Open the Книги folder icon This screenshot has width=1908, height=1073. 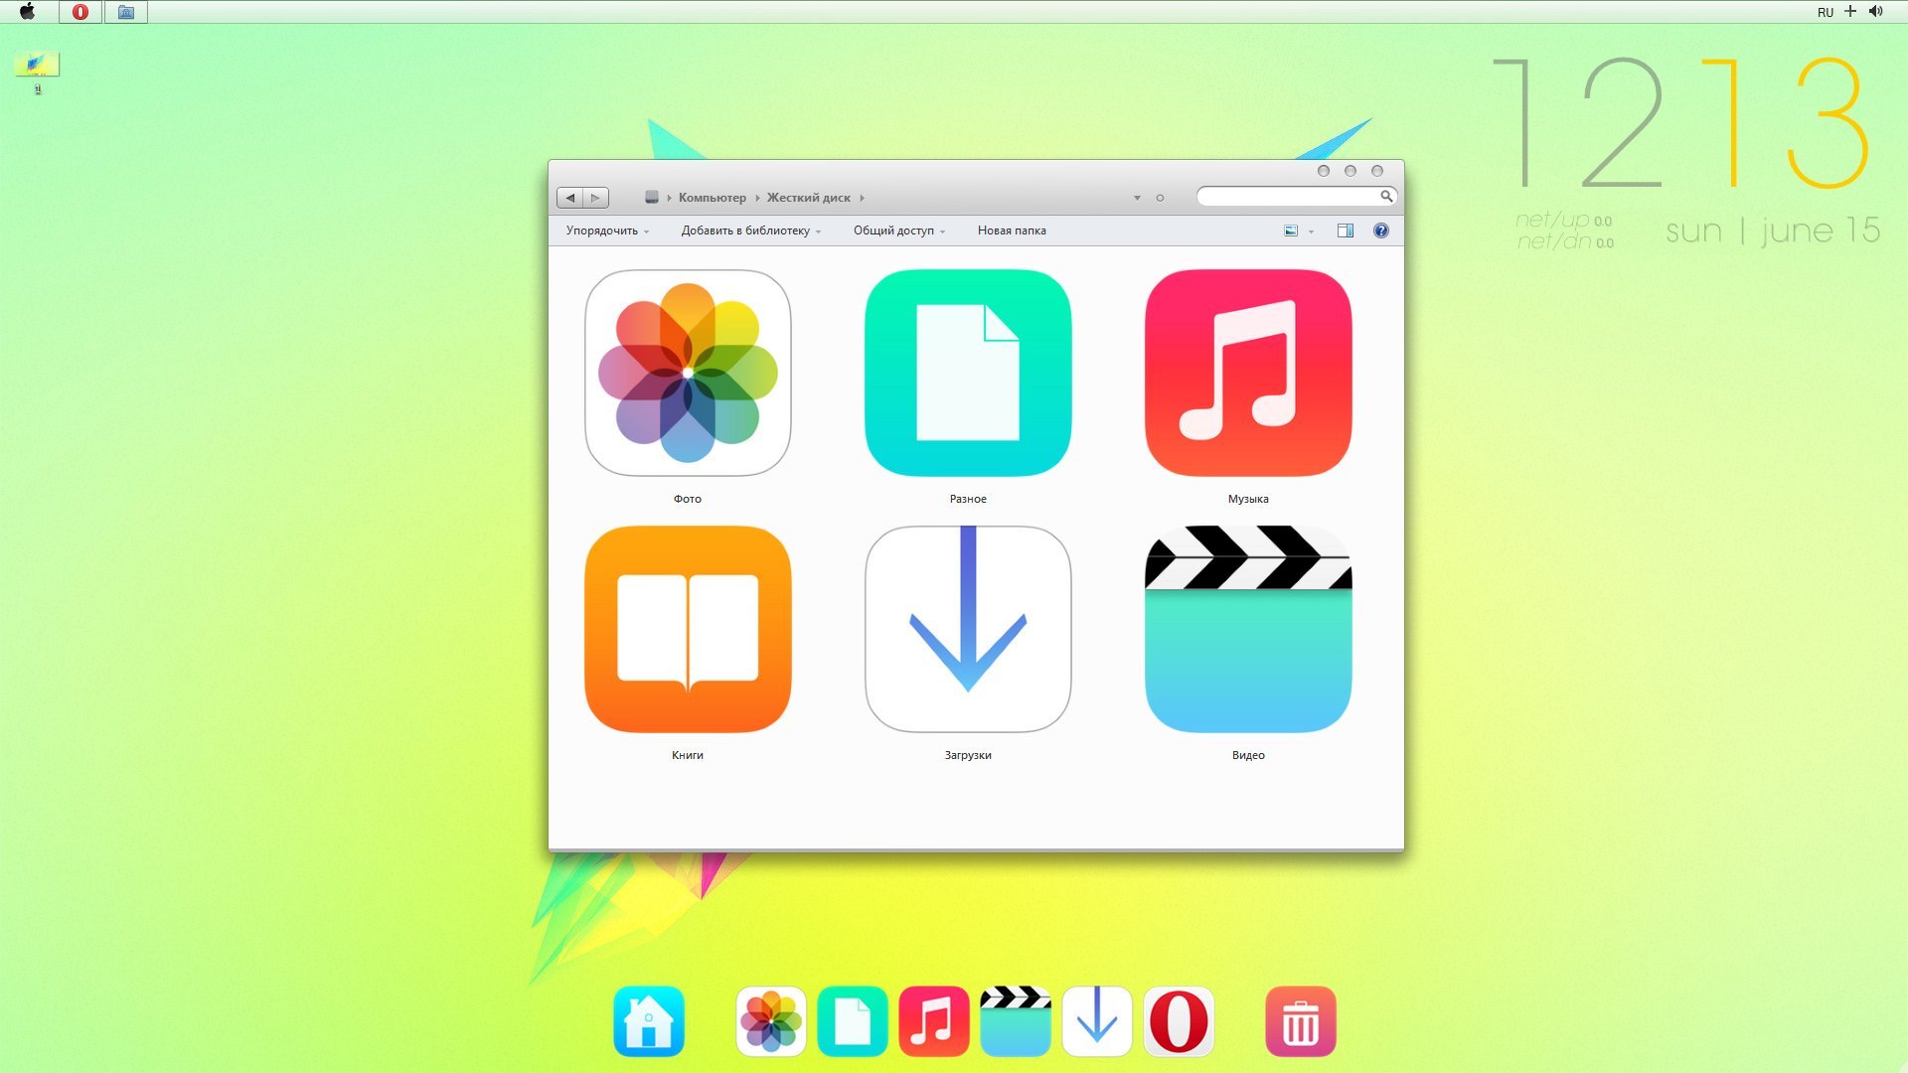click(688, 629)
